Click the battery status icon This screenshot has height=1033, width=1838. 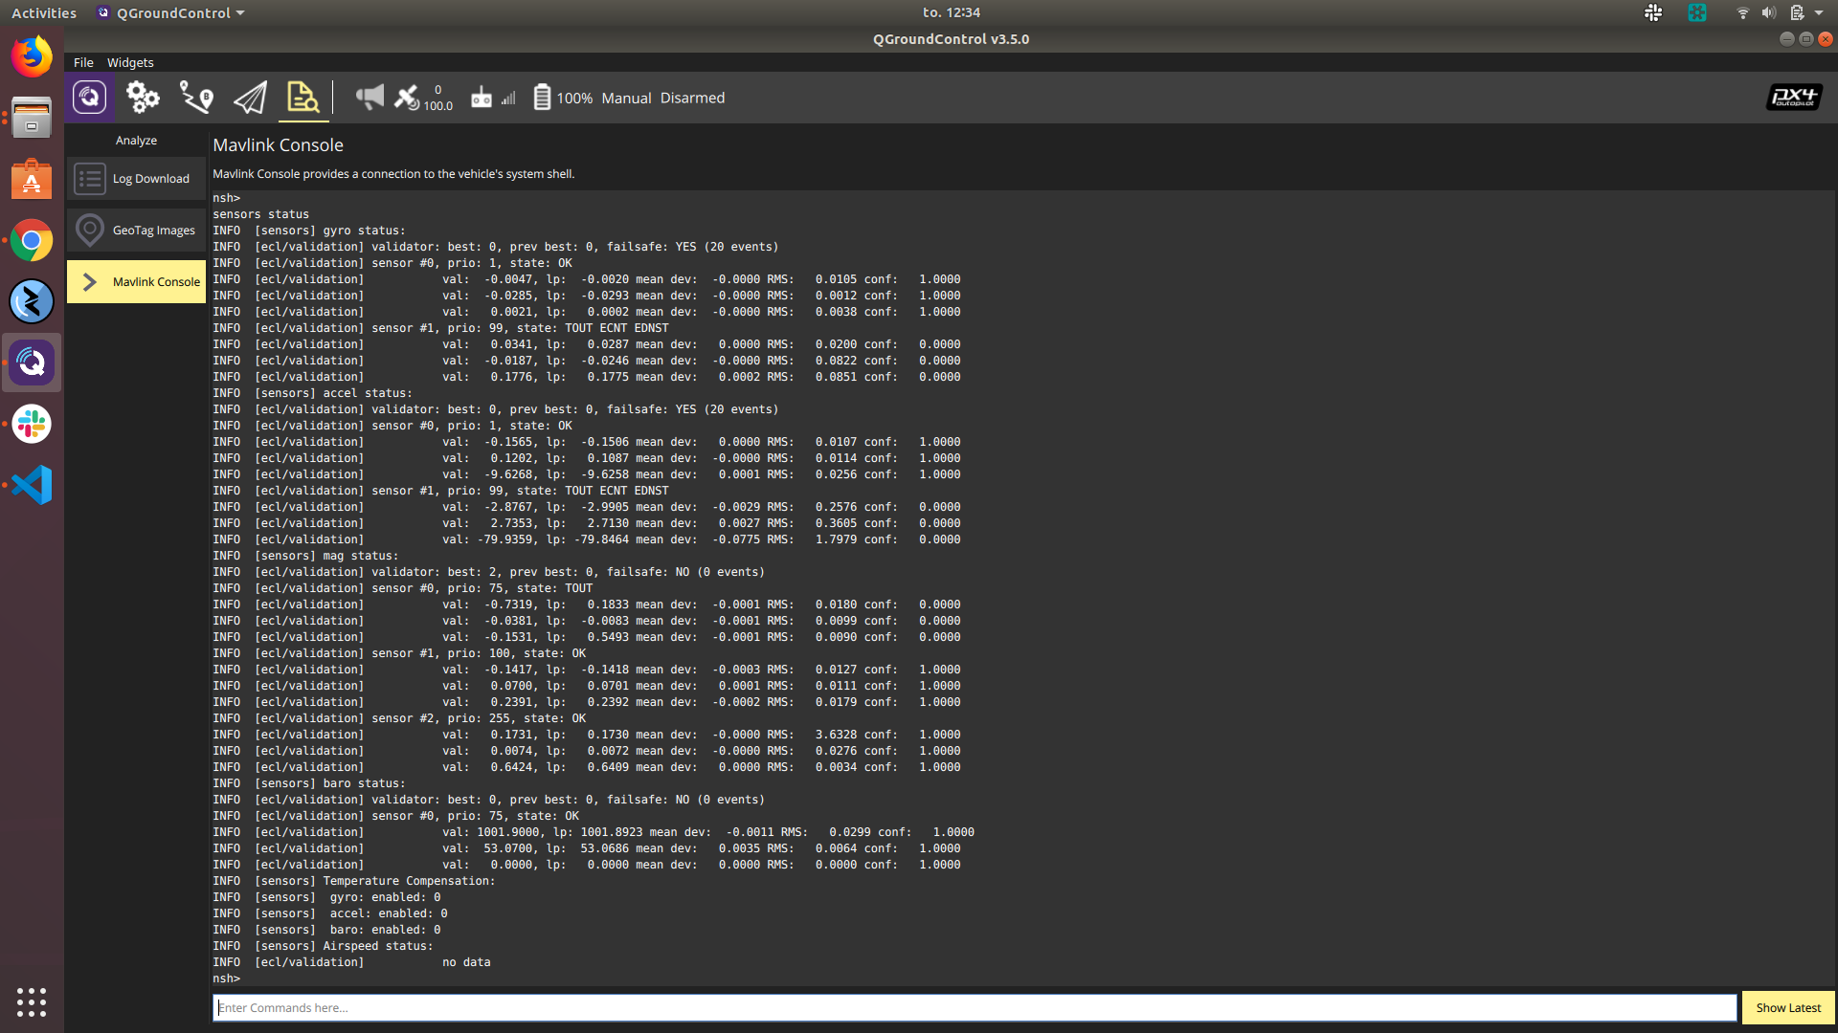[542, 97]
